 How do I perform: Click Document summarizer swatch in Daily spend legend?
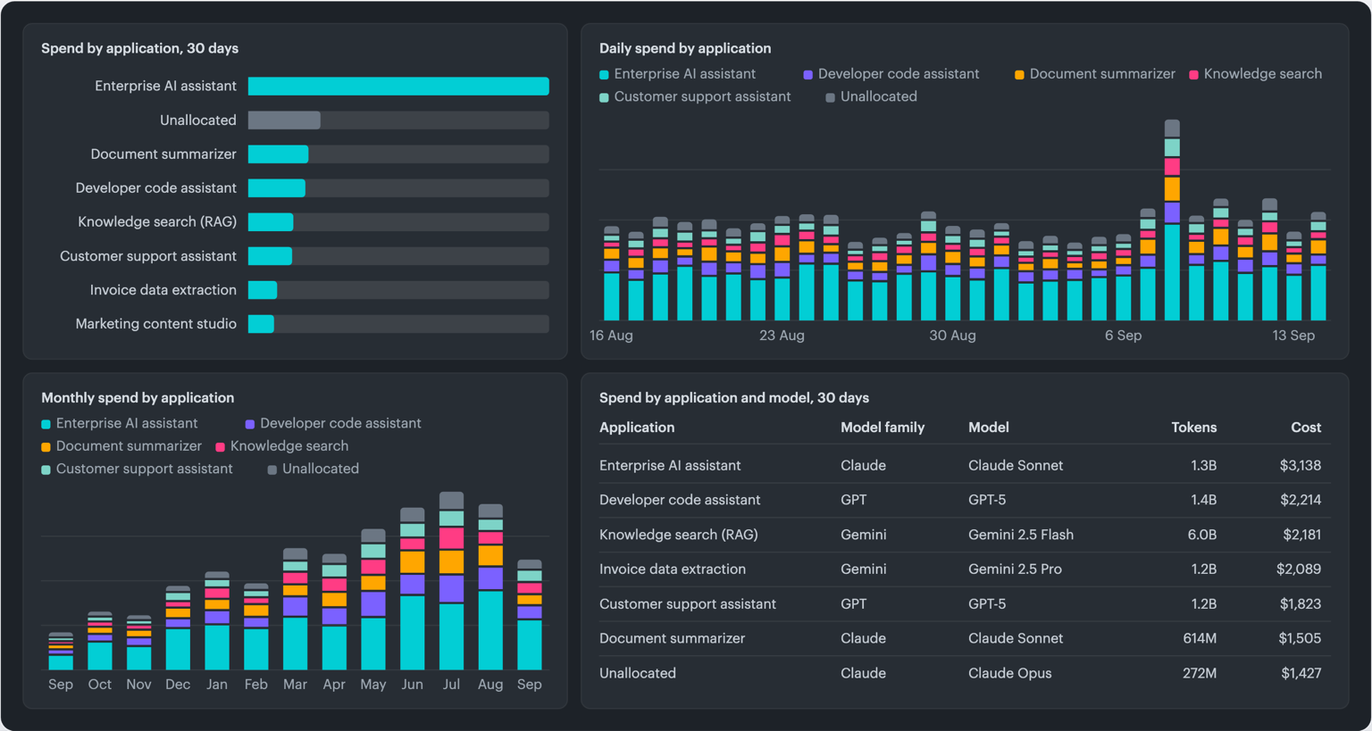(x=1019, y=75)
